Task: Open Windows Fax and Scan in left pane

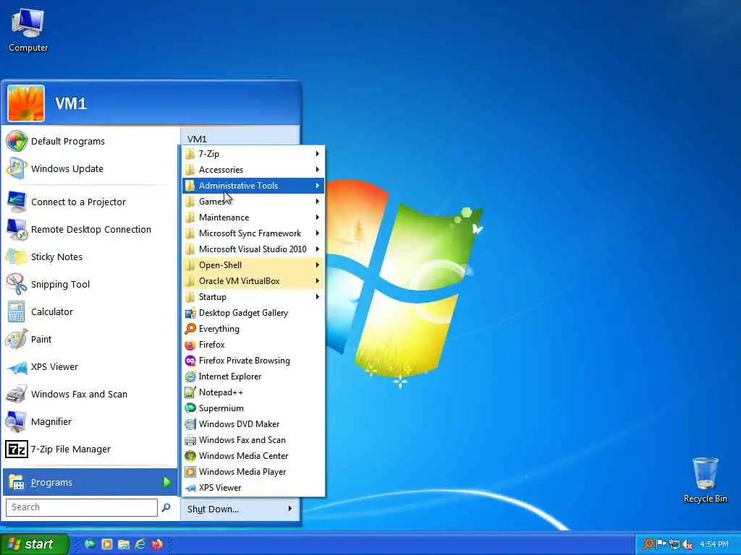Action: (x=90, y=394)
